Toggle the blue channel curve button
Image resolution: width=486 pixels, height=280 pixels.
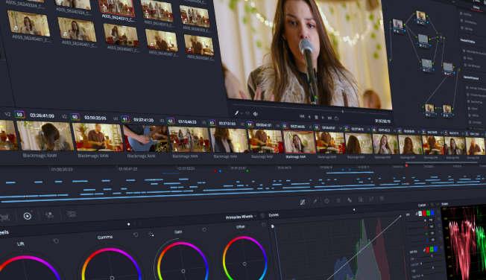click(432, 212)
